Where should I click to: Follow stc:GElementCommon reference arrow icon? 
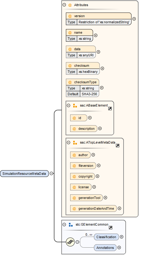[x=110, y=228]
